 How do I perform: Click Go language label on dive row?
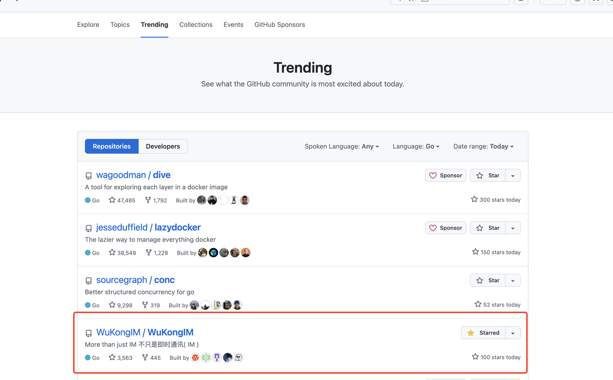pos(92,201)
